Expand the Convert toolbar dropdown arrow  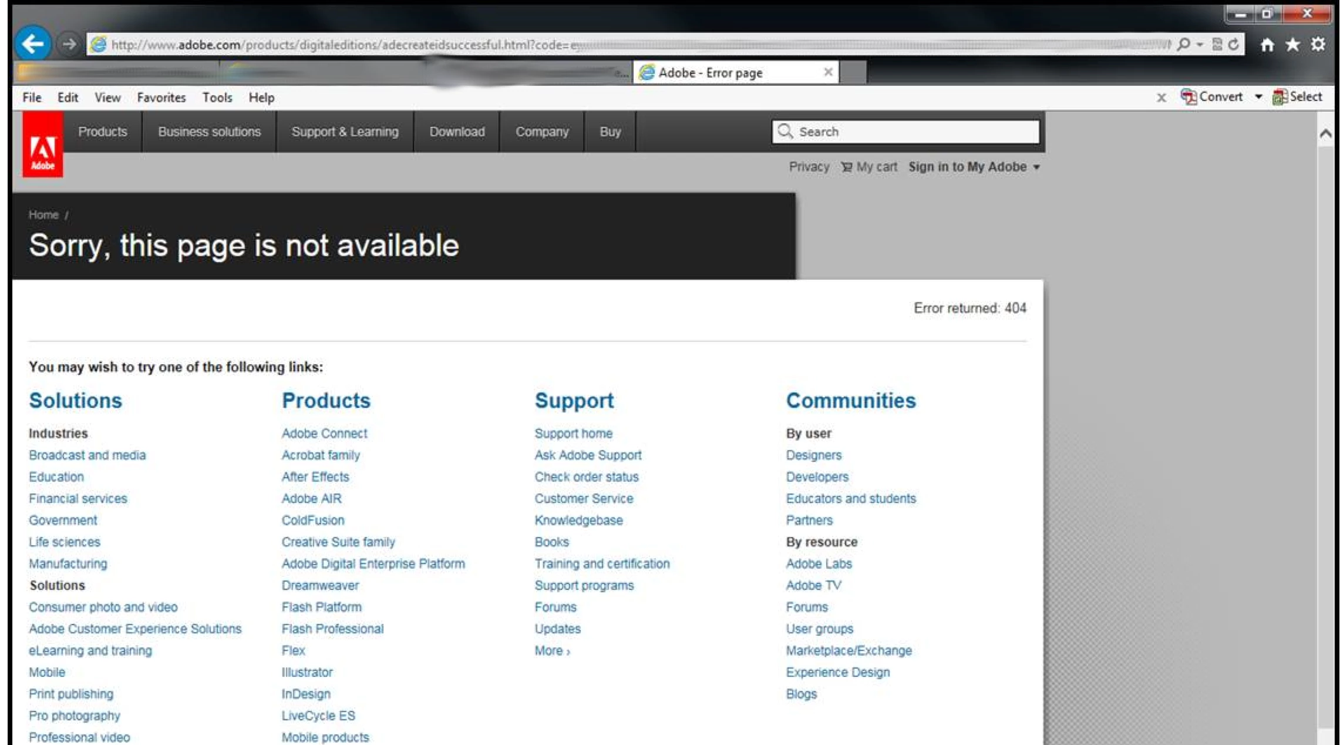click(x=1258, y=97)
